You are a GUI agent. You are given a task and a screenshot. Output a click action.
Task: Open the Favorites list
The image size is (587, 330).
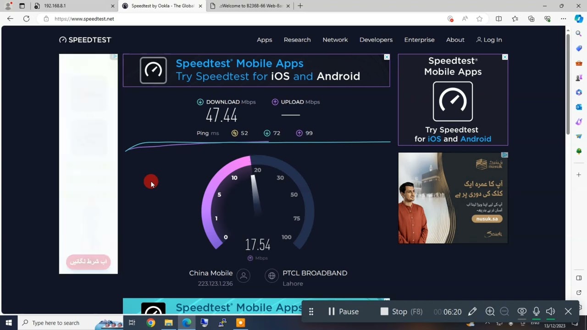click(515, 19)
